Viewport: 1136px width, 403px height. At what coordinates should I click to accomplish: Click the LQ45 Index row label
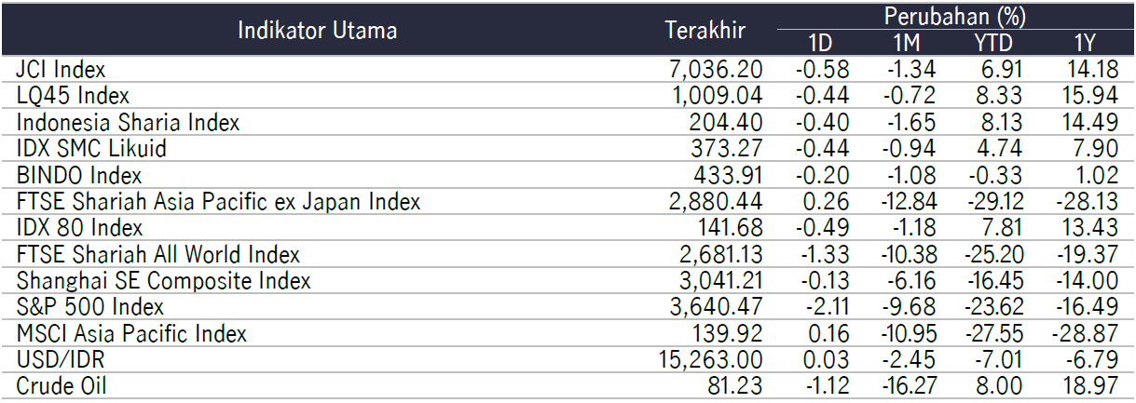[x=73, y=96]
